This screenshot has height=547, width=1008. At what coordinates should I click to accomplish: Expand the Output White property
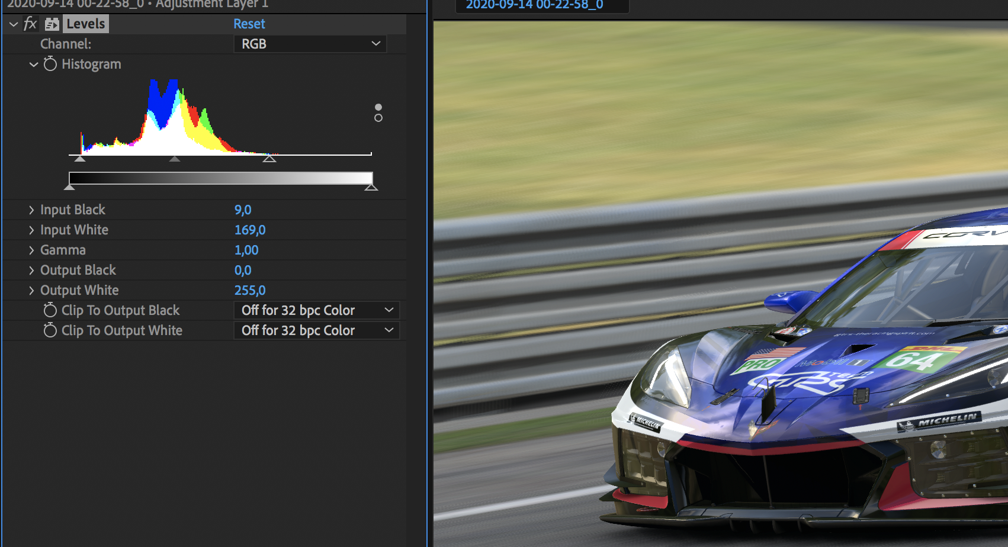[x=31, y=290]
